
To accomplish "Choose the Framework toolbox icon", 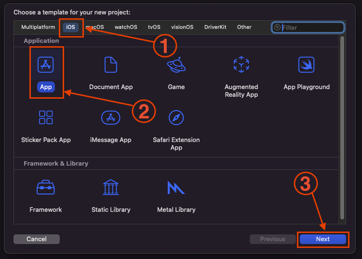I will 46,187.
